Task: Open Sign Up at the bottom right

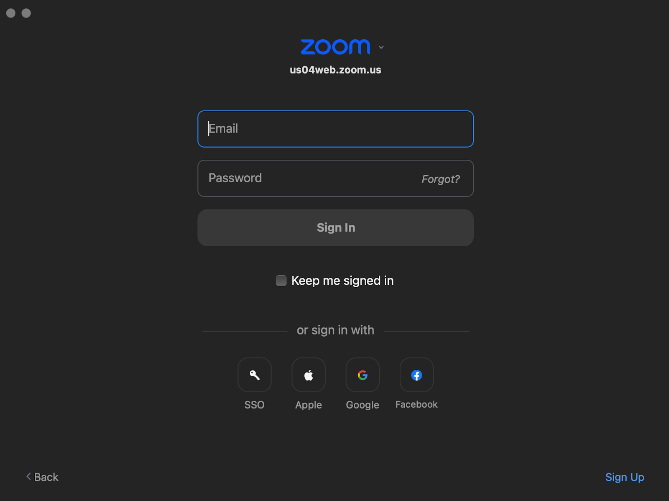Action: pyautogui.click(x=624, y=477)
